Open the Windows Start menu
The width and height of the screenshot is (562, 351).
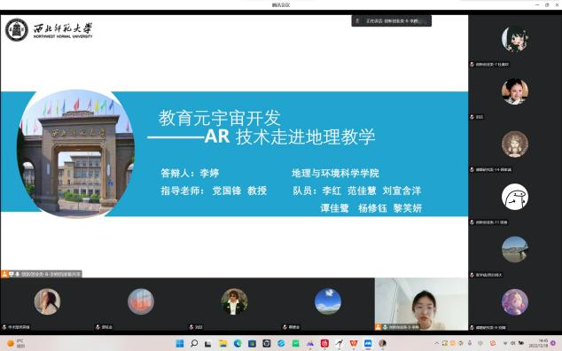(x=180, y=344)
